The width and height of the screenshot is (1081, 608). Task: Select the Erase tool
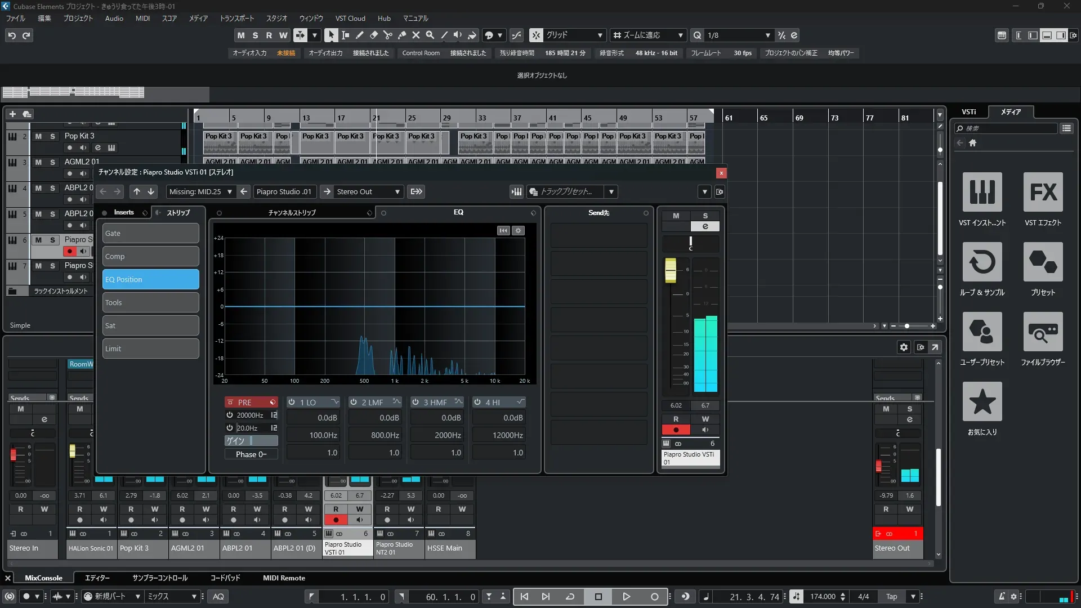click(373, 35)
